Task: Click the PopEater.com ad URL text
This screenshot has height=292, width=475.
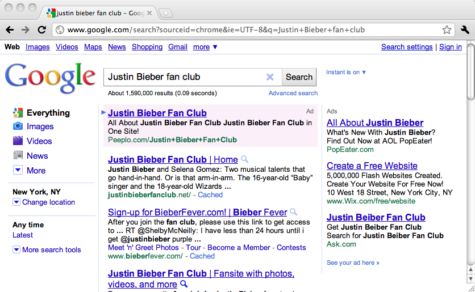Action: point(350,149)
